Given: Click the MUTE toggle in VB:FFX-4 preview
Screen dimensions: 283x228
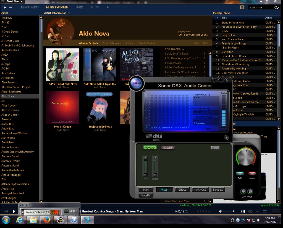Looking at the screenshot, I should 71,211.
